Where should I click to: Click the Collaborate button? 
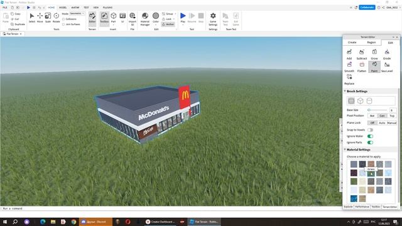point(367,8)
